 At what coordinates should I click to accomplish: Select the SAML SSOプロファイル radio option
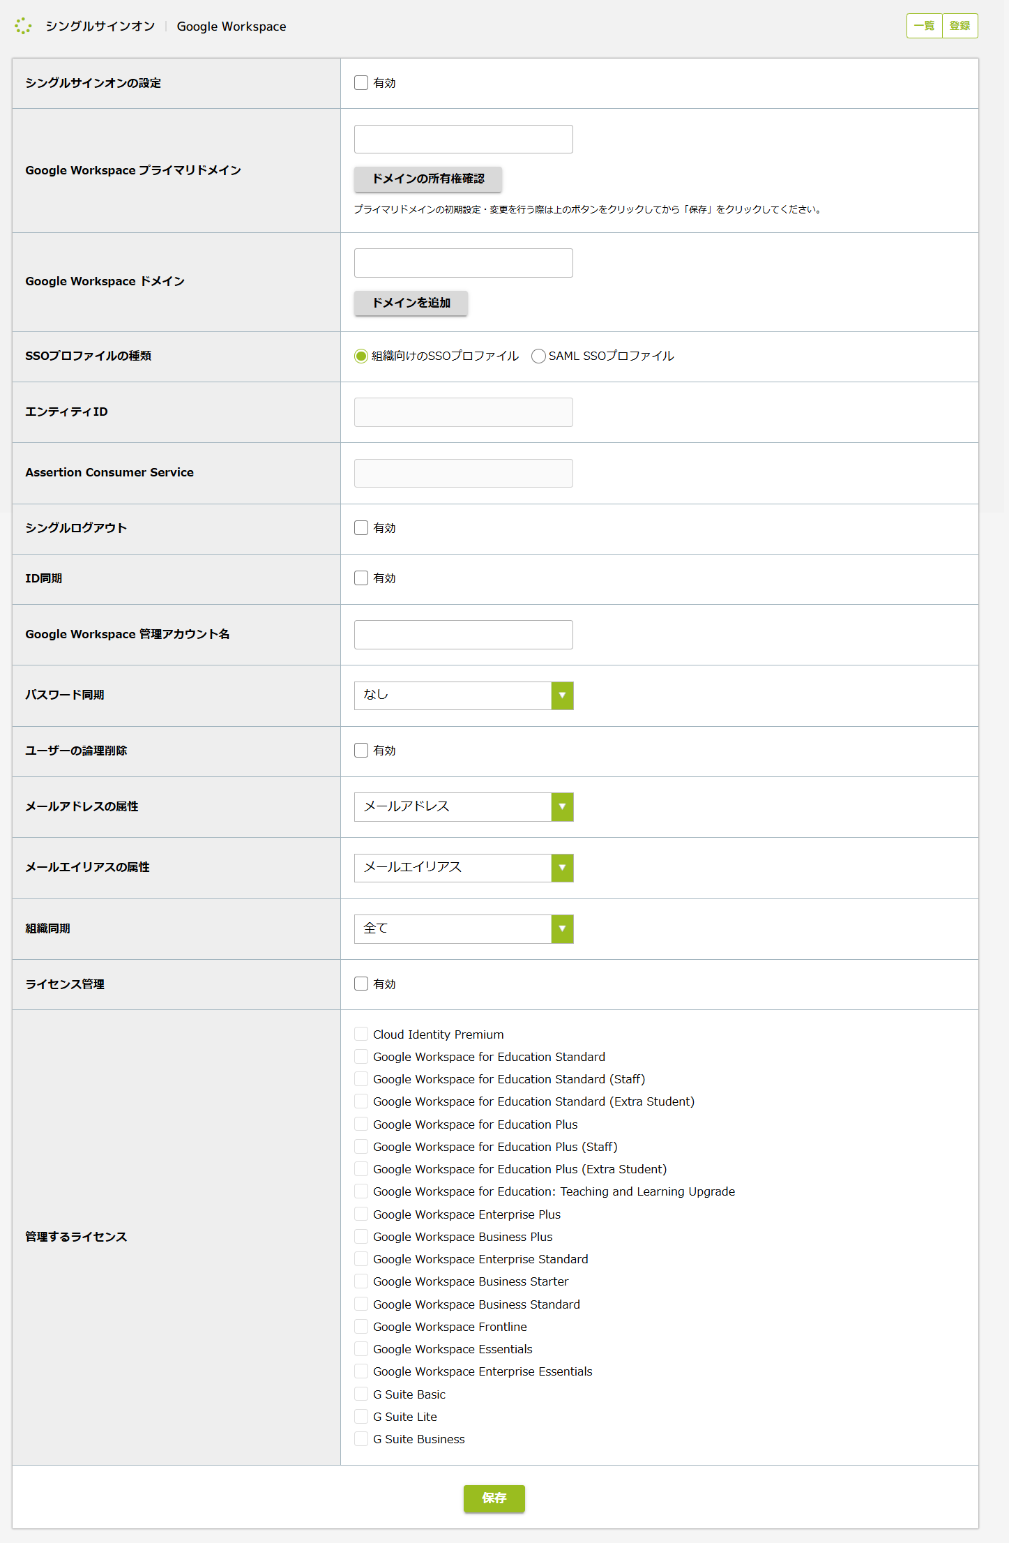tap(538, 356)
